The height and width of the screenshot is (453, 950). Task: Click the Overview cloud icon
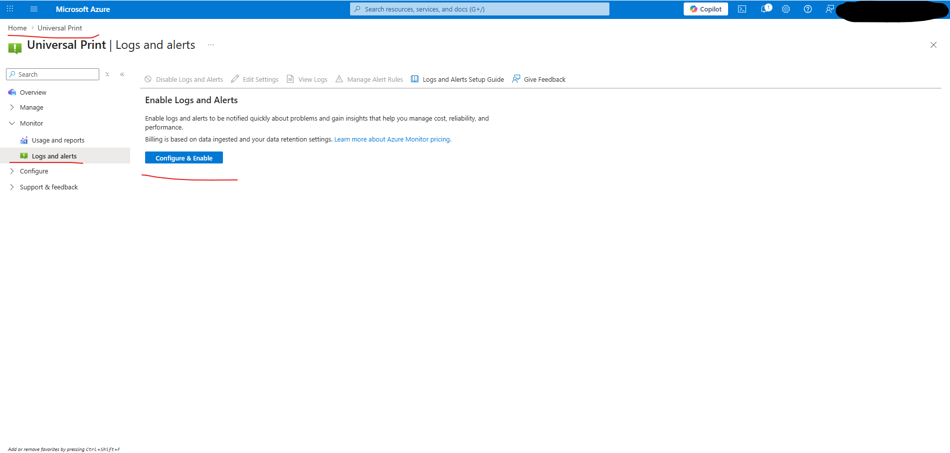[12, 92]
